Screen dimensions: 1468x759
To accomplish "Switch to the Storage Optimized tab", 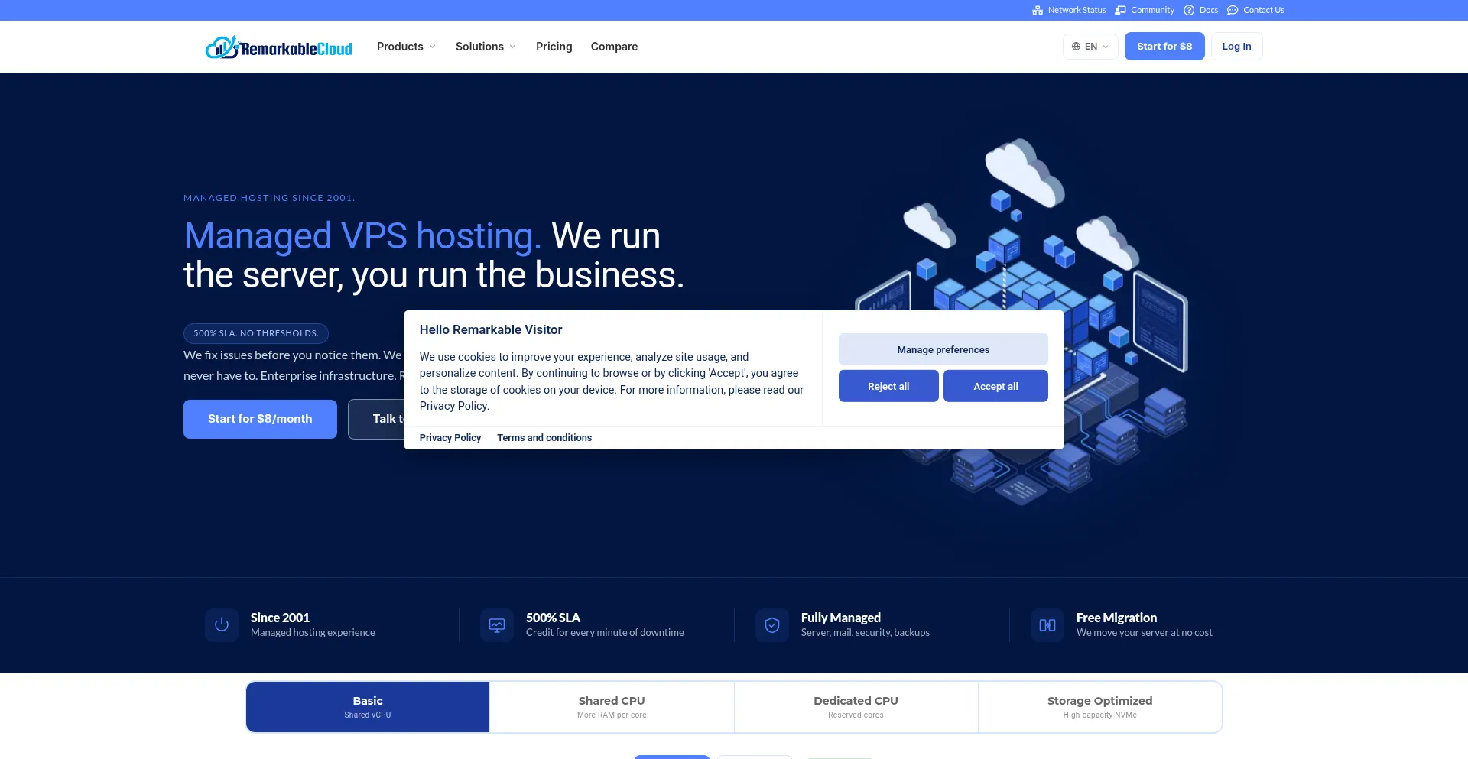I will [x=1099, y=707].
